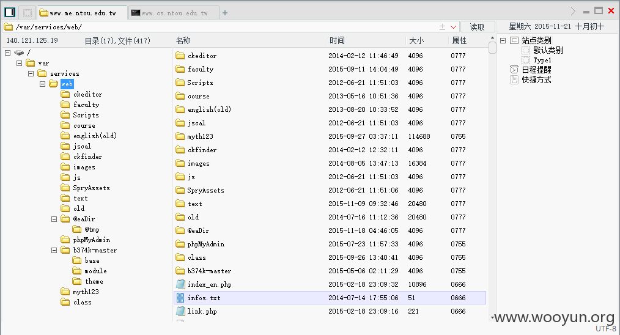
Task: Click the 2015-11-18 04:46:05 timestamp of @eaDir
Action: pos(363,230)
